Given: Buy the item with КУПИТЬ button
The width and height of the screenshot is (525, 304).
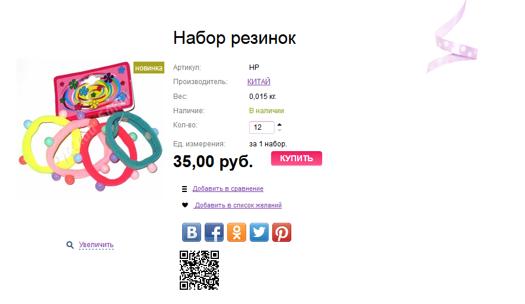Looking at the screenshot, I should (297, 158).
